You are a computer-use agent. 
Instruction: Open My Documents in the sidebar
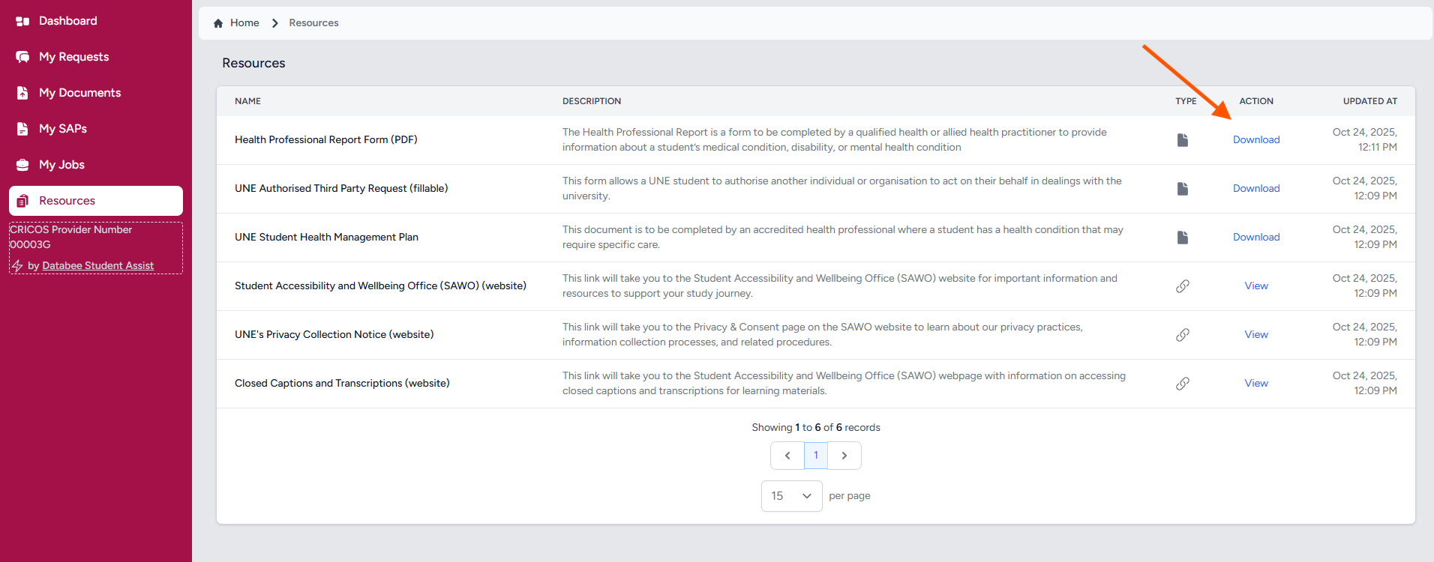(x=96, y=93)
